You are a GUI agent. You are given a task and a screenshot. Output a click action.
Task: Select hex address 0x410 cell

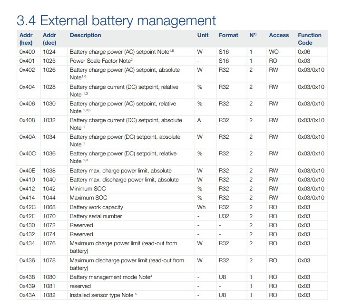27,180
